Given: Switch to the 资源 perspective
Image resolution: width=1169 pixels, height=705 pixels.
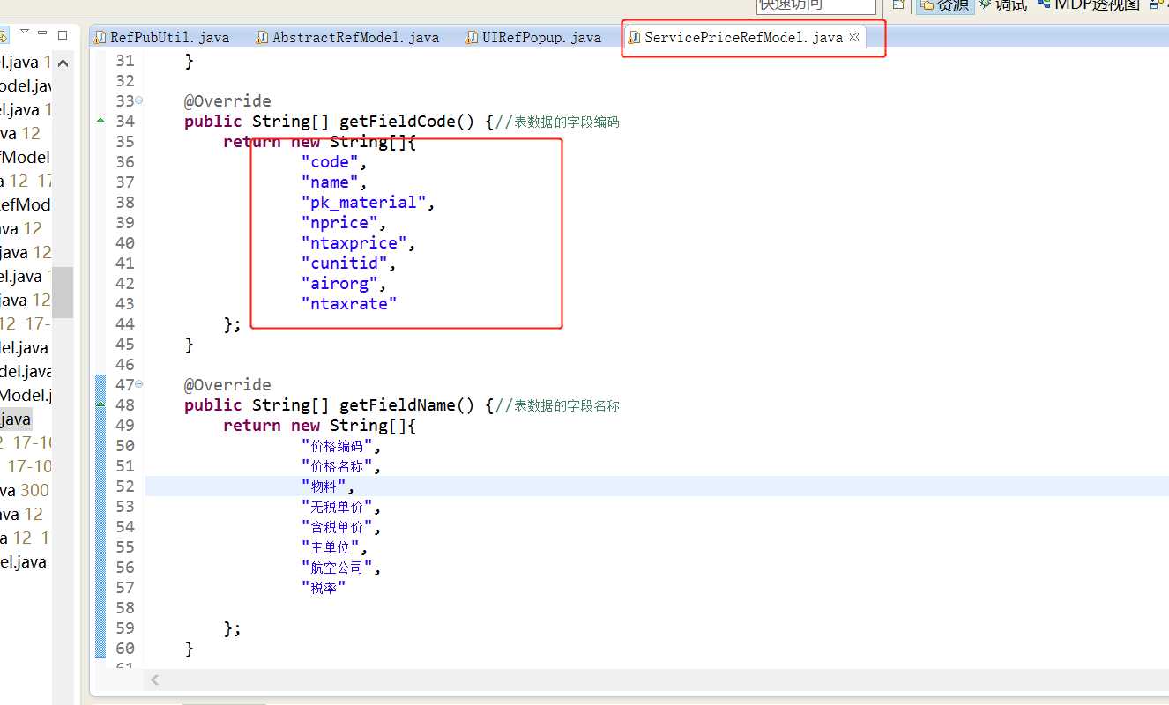Looking at the screenshot, I should pyautogui.click(x=944, y=5).
